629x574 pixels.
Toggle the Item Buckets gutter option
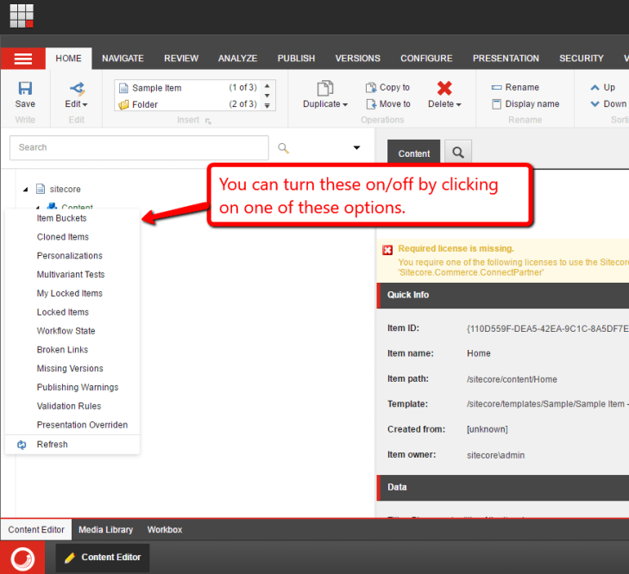pyautogui.click(x=72, y=218)
